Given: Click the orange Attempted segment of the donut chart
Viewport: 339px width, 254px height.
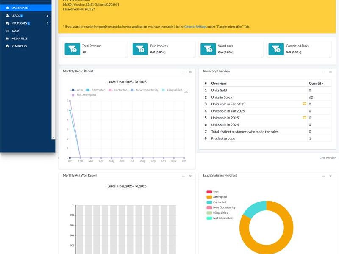Looking at the screenshot, I should pos(288,229).
